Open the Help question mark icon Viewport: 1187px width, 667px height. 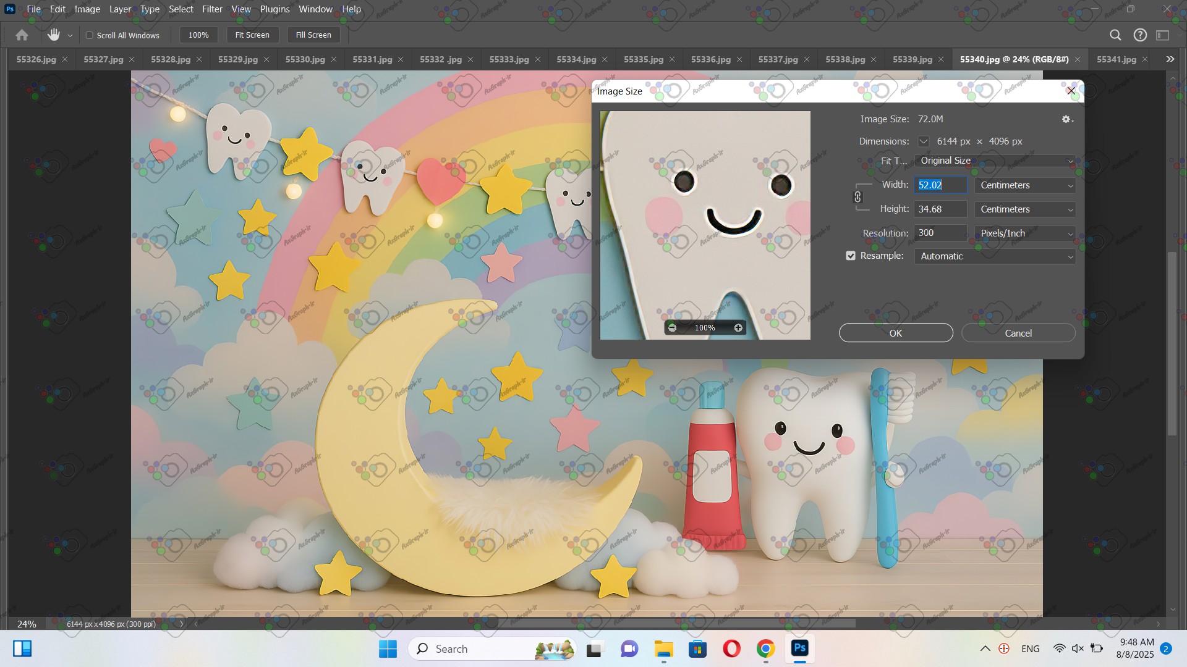point(1140,35)
